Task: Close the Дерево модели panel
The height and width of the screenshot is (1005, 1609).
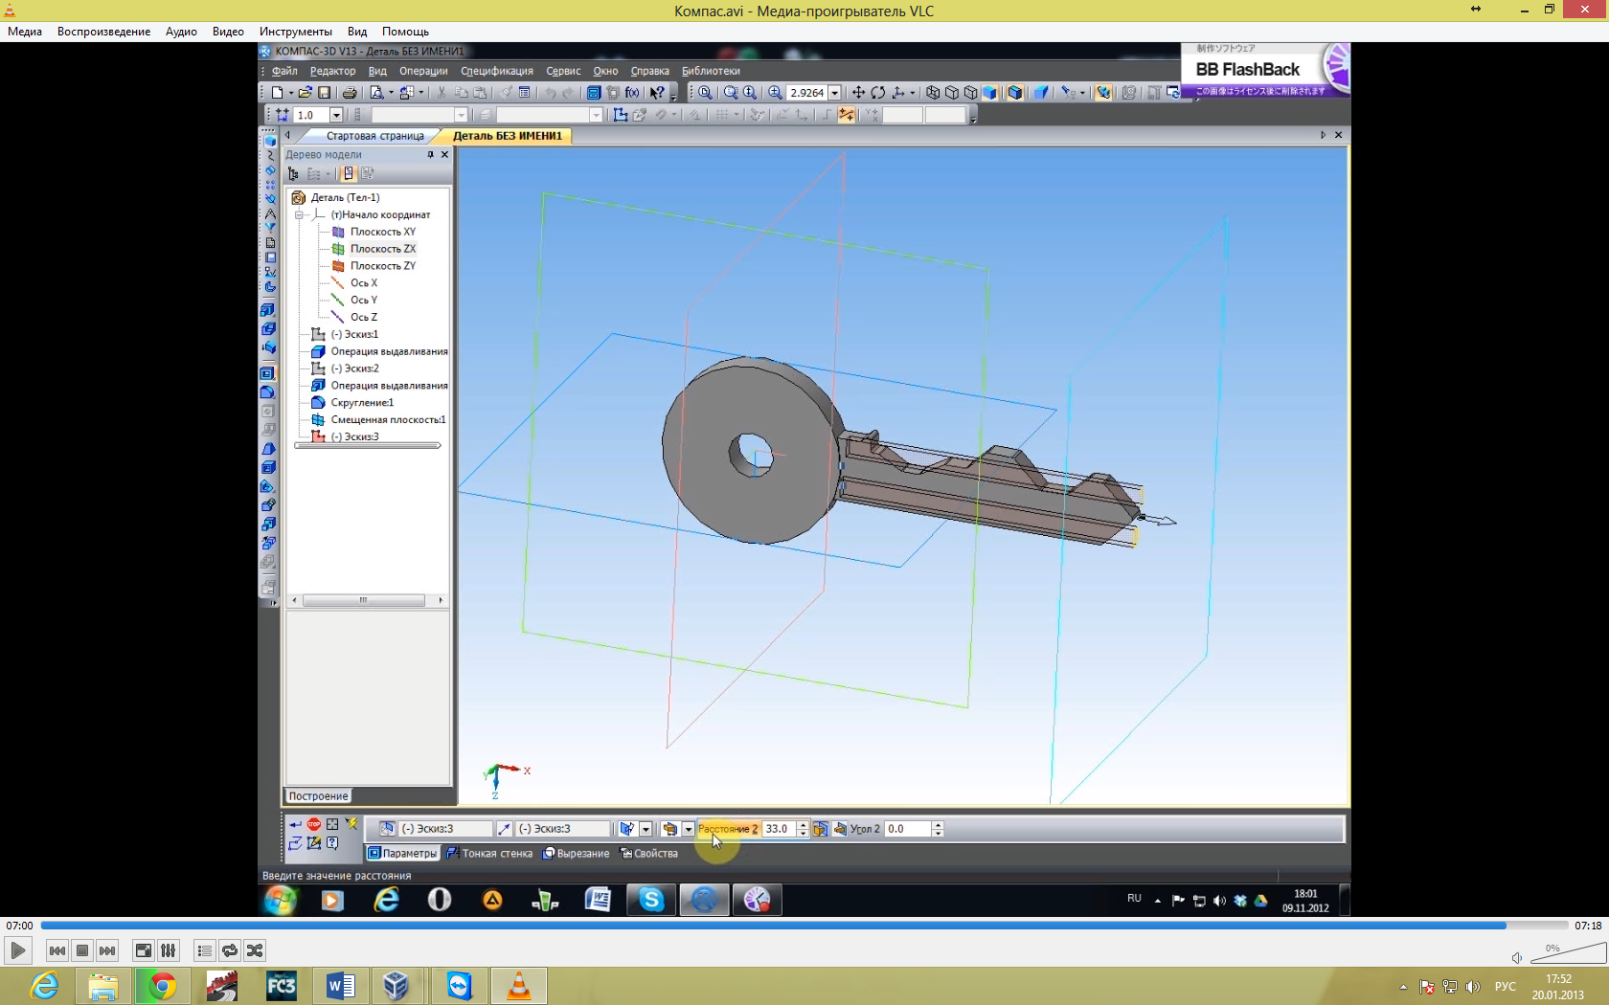Action: (444, 155)
